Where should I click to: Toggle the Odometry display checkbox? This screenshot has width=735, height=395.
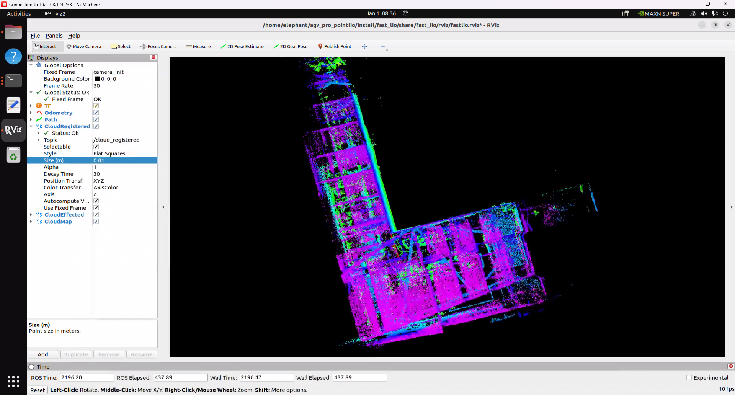click(96, 113)
